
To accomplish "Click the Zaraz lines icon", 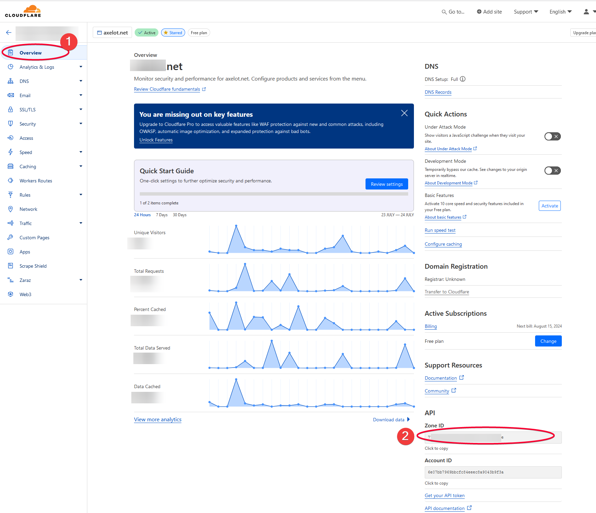I will pyautogui.click(x=10, y=280).
